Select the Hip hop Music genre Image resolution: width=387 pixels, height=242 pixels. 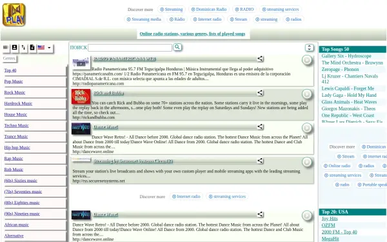[17, 148]
